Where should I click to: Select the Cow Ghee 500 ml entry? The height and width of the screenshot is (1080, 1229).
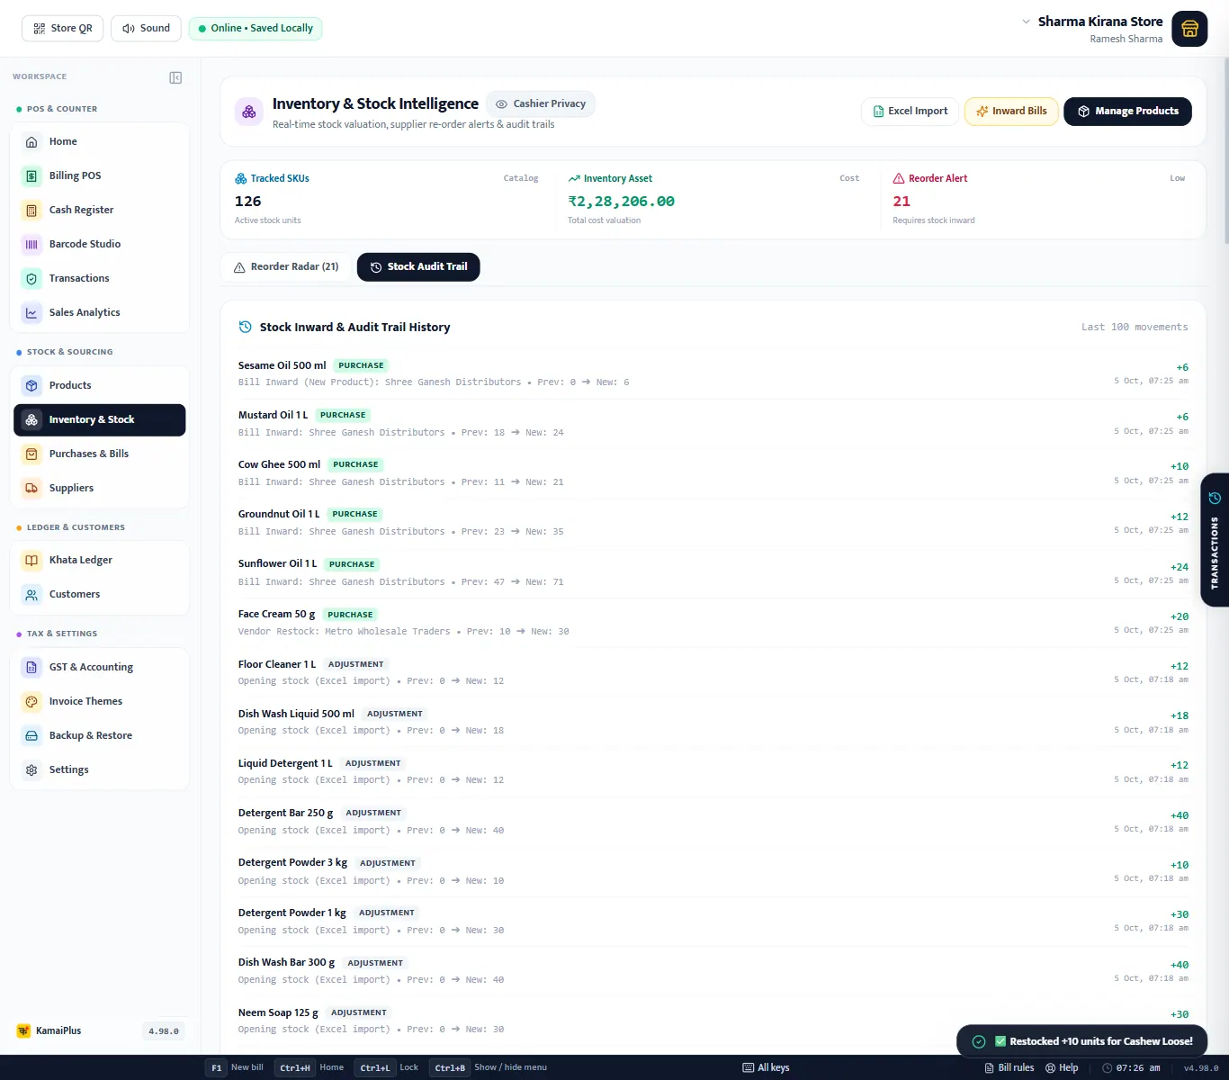tap(713, 472)
